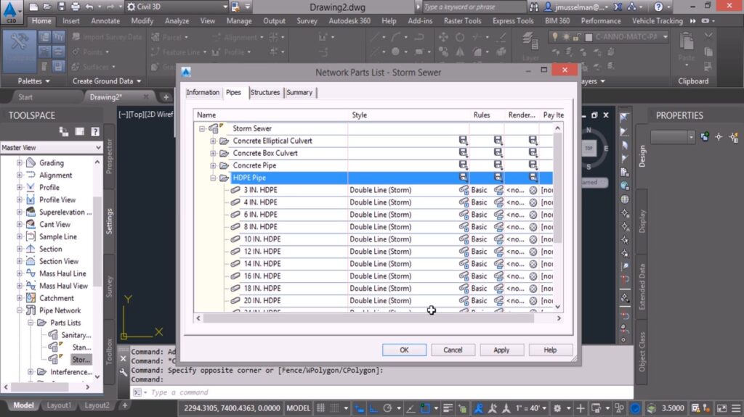Click the MODEL space button in status bar
The height and width of the screenshot is (417, 744).
(x=298, y=408)
